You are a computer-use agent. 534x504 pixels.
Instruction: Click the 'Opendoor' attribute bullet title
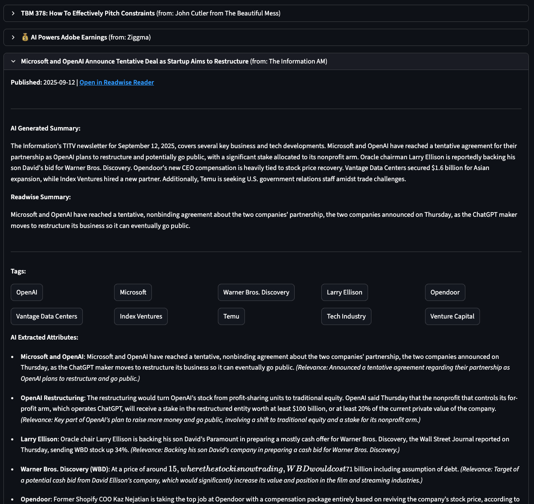click(x=36, y=499)
